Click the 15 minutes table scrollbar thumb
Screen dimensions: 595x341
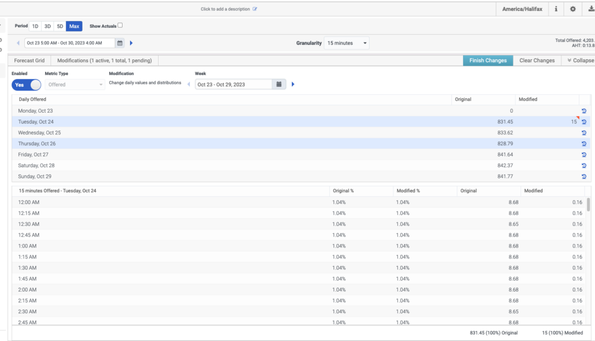588,204
